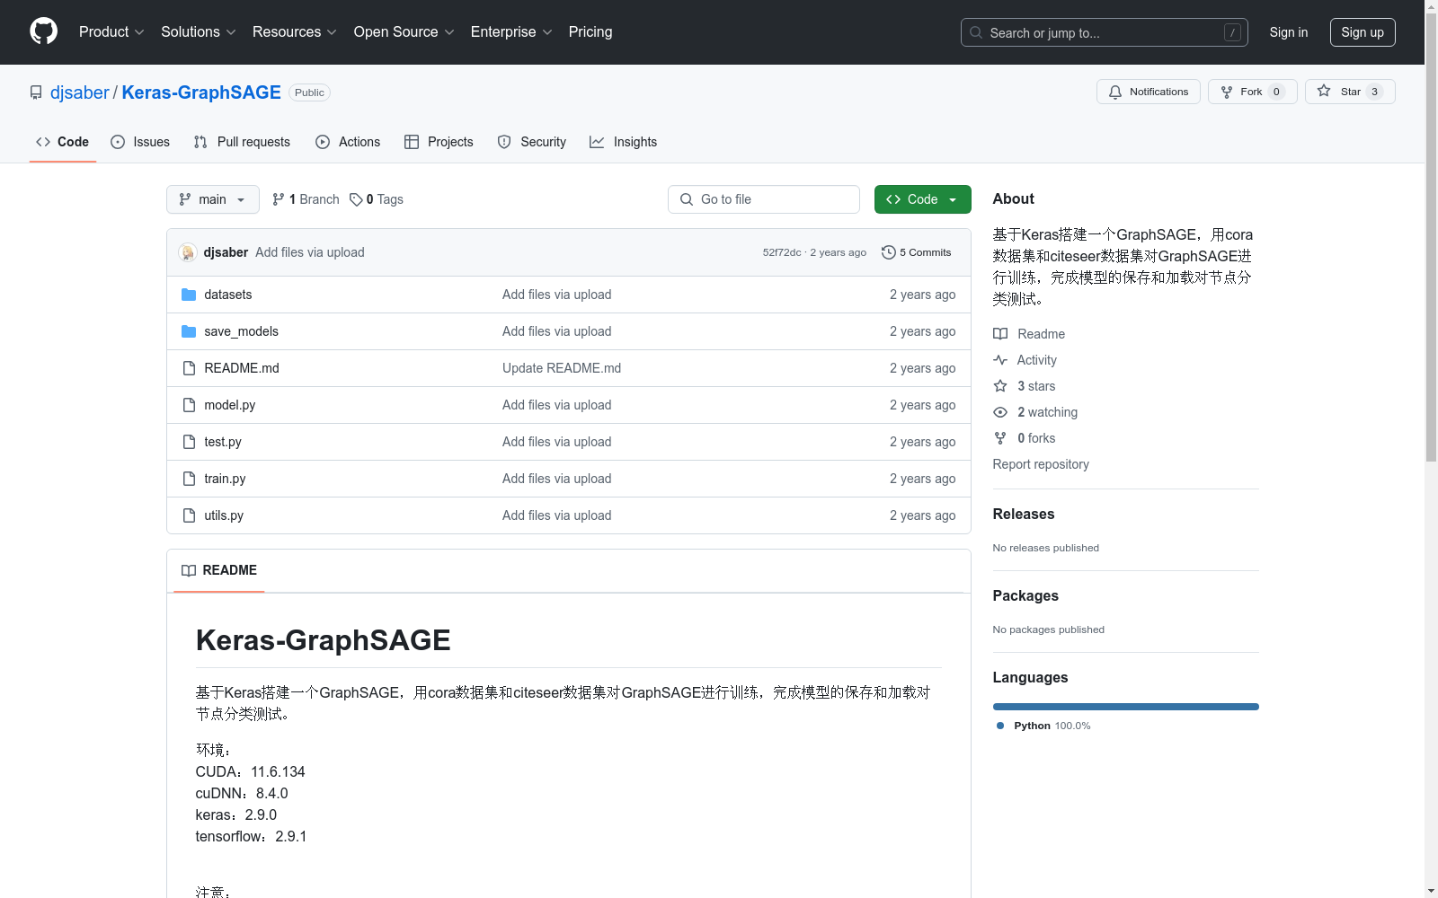Viewport: 1438px width, 898px height.
Task: Click Report repository link
Action: [1041, 464]
